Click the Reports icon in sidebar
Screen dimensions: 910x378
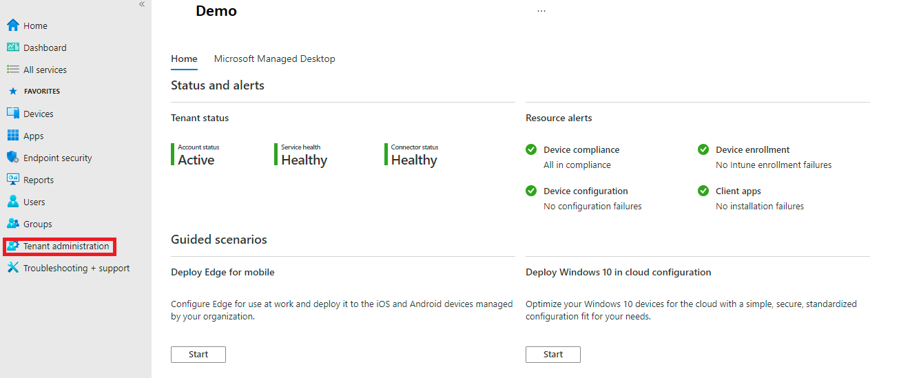(x=13, y=180)
